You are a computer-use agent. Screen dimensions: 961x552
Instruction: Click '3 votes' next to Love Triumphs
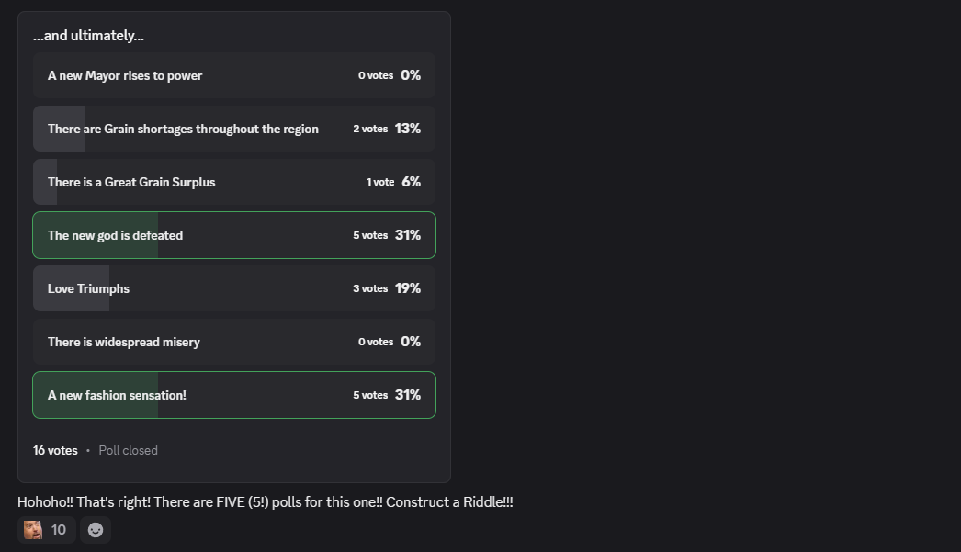click(x=370, y=288)
